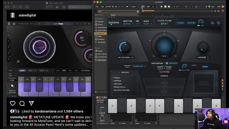Select Audio Effects category in browser
Image resolution: width=229 pixels, height=129 pixels.
[x=101, y=30]
